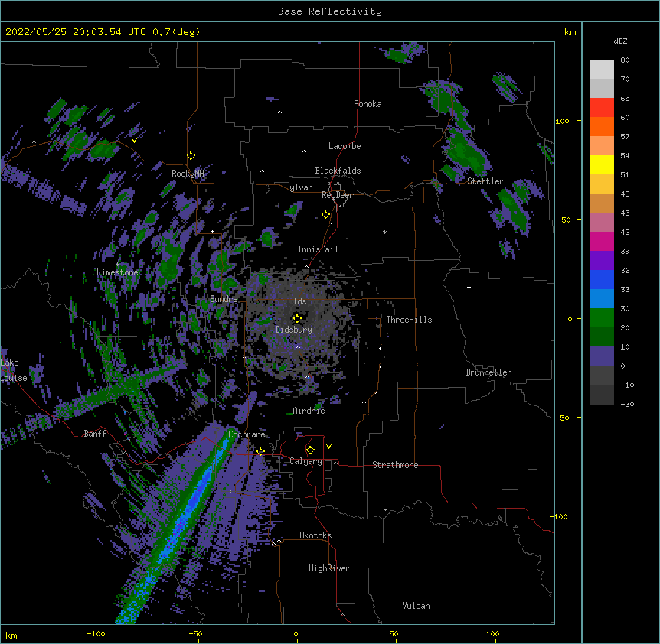
Task: Click the vertical axis tick label -100
Action: pyautogui.click(x=560, y=516)
